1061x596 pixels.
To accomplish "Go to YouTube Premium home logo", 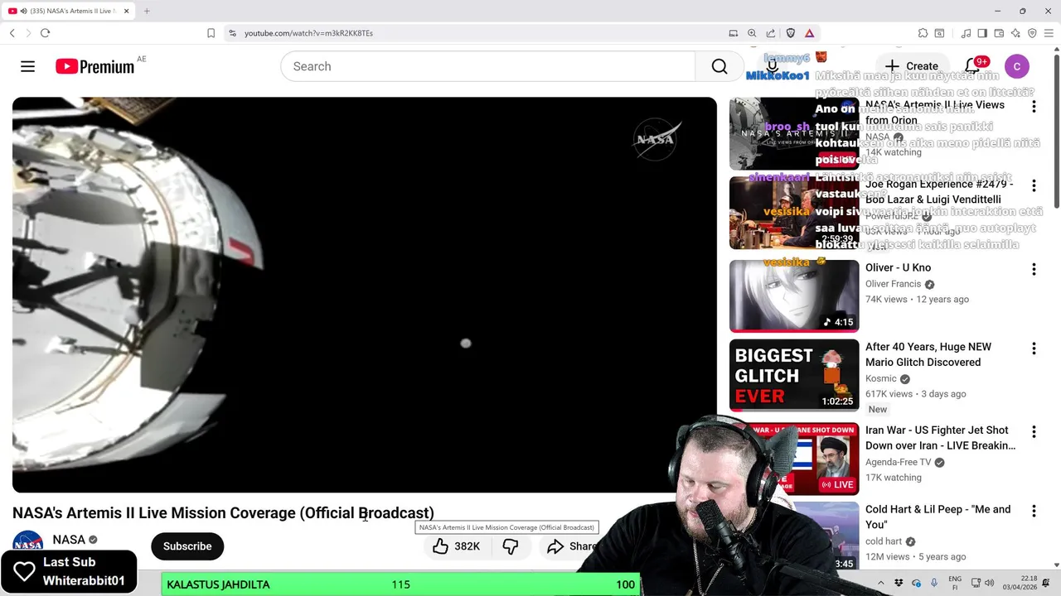I will pos(95,66).
